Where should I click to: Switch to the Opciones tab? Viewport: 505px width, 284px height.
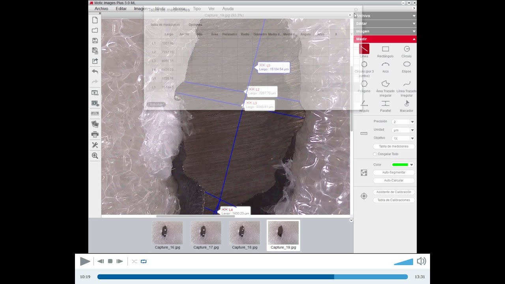[x=195, y=25]
